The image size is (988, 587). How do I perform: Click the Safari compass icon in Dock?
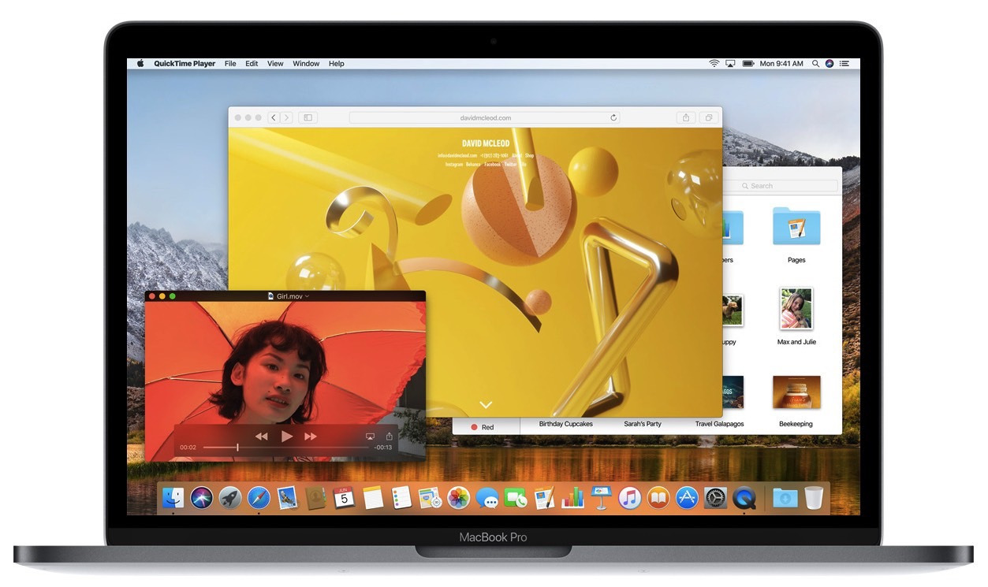[259, 498]
